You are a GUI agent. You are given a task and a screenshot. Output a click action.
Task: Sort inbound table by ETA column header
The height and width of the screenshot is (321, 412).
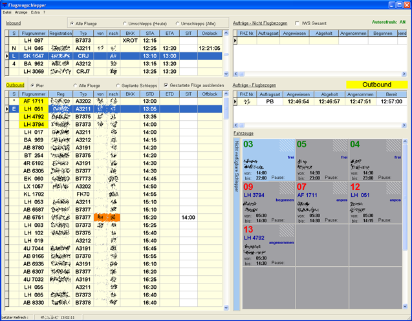pos(169,34)
